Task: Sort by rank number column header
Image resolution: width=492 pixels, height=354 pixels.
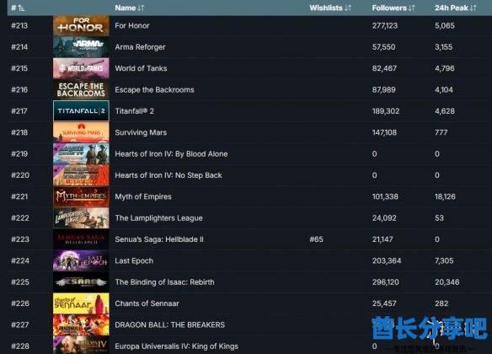Action: click(x=18, y=8)
